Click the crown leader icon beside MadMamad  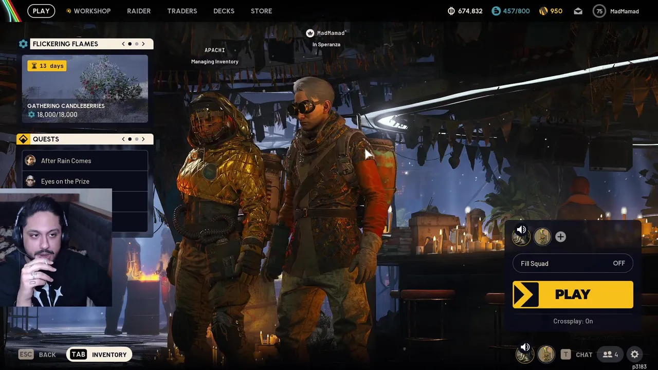(x=310, y=33)
